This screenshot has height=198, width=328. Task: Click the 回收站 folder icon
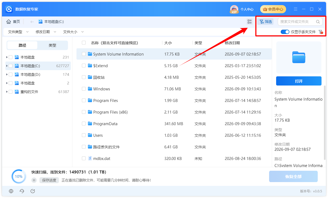90,77
